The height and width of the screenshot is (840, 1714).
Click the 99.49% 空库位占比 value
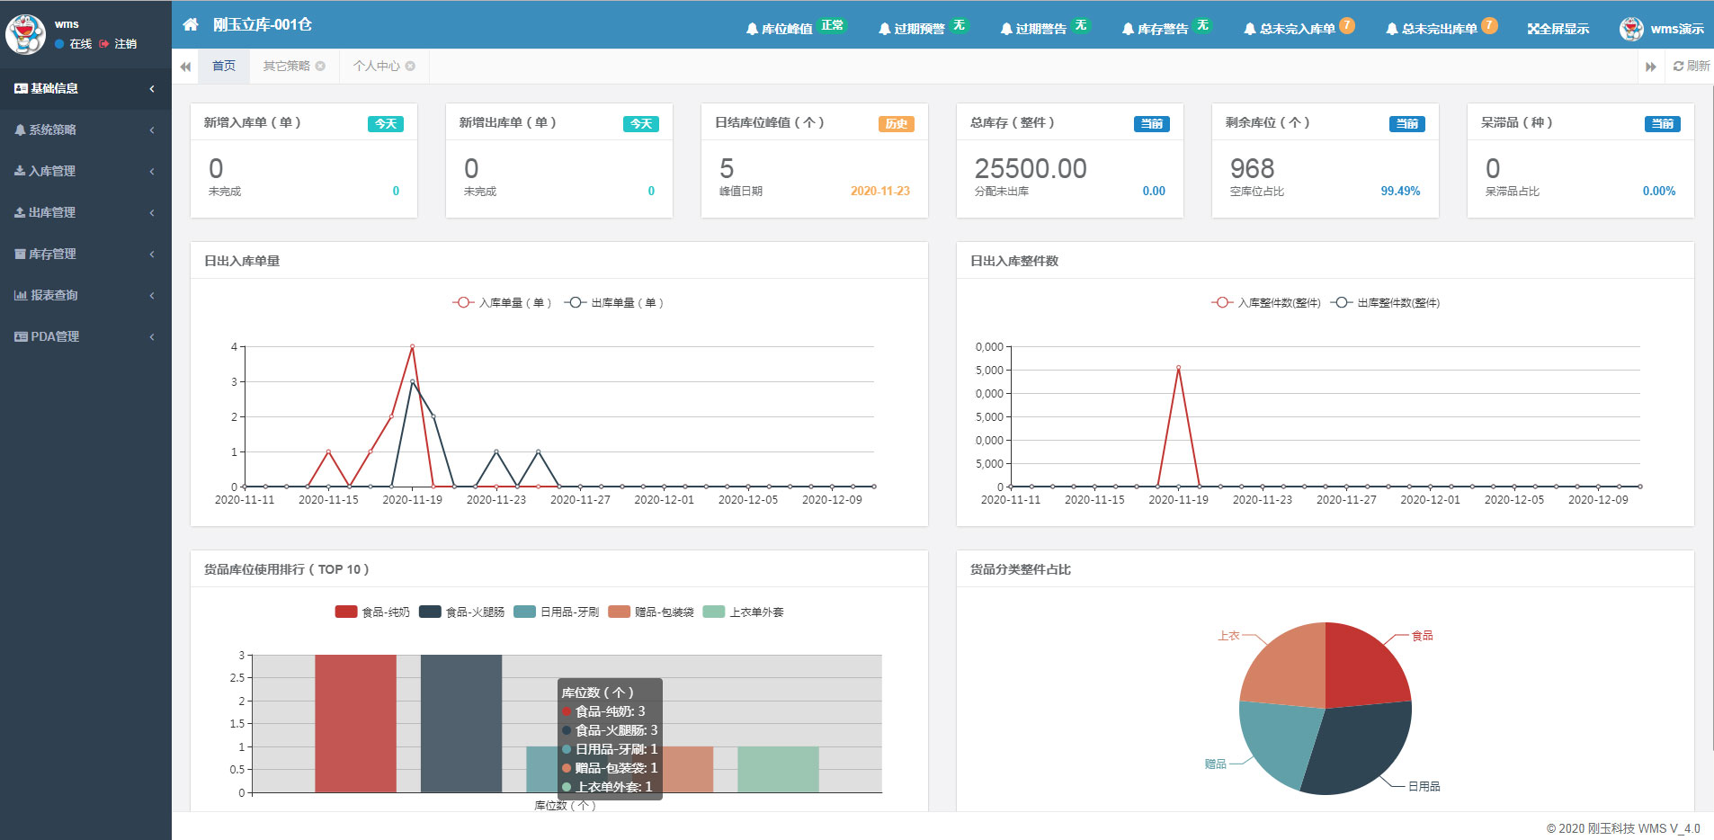1400,191
